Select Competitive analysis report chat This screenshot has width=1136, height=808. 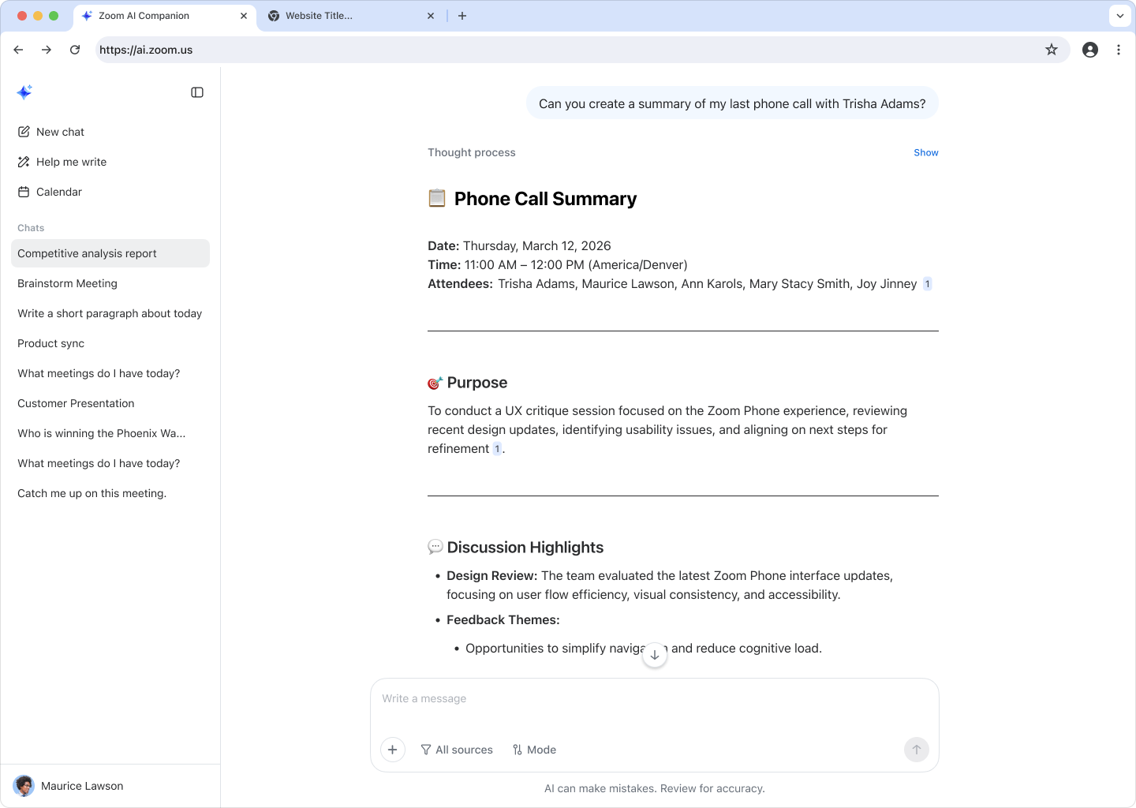tap(110, 253)
